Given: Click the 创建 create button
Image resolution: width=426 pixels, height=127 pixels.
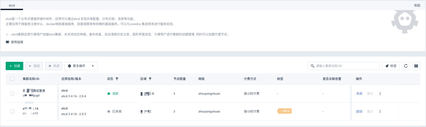Looking at the screenshot, I should (14, 66).
